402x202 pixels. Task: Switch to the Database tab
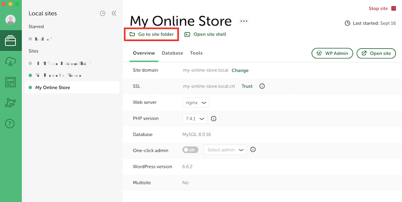[x=172, y=53]
